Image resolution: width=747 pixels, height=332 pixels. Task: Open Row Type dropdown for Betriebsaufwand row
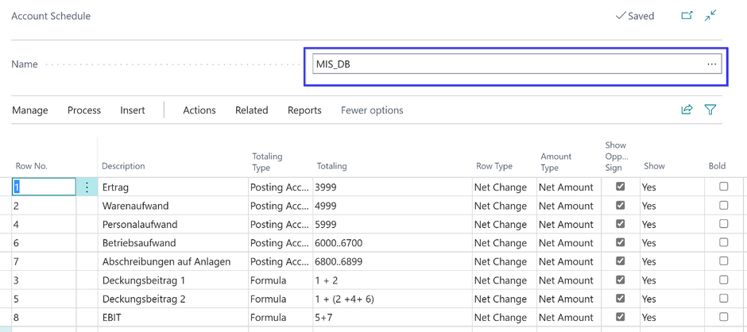coord(500,243)
